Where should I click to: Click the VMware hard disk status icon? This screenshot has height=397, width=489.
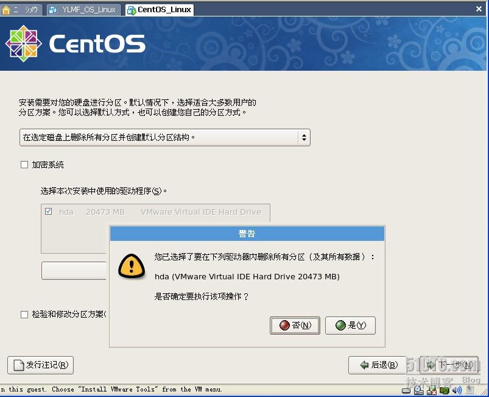click(406, 391)
